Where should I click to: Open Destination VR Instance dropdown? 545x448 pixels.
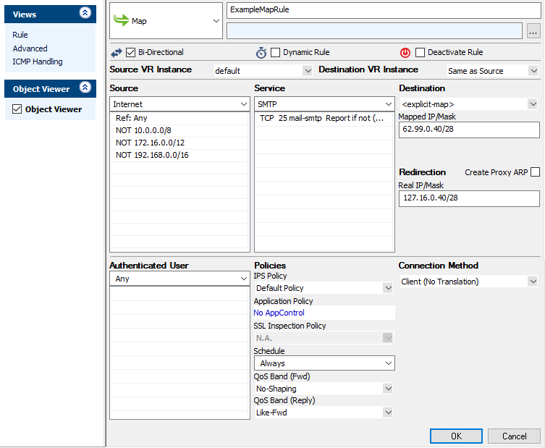[x=493, y=71]
